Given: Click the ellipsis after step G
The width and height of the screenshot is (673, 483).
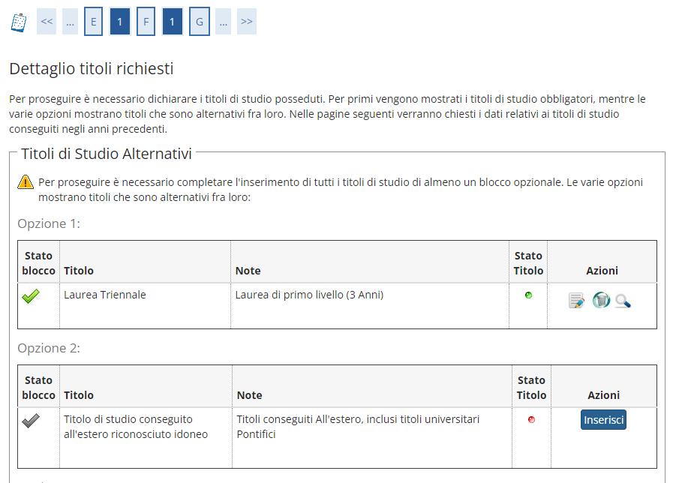Looking at the screenshot, I should [x=223, y=22].
